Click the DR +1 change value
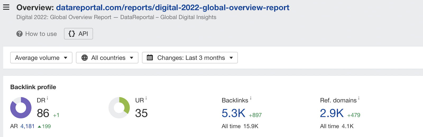The image size is (423, 137). (x=56, y=115)
